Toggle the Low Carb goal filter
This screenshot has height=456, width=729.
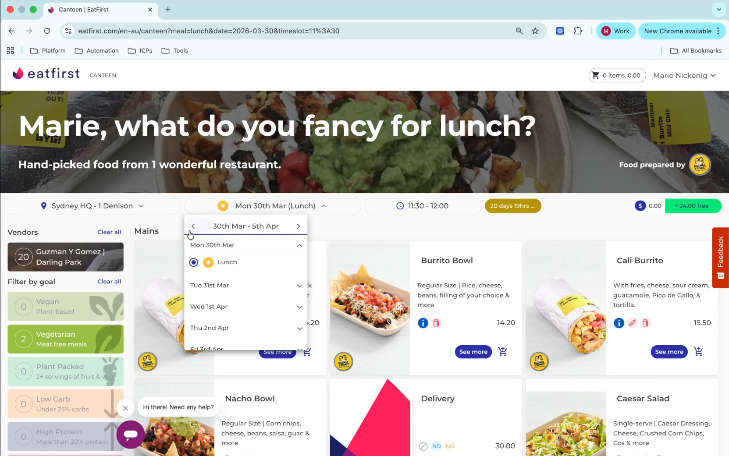66,404
